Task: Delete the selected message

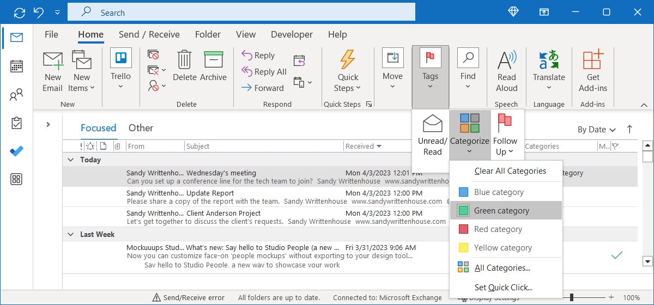Action: pyautogui.click(x=185, y=66)
